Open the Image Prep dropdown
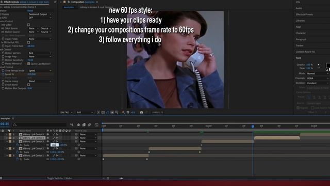Viewport: 330px width, 186px height. tap(40, 56)
